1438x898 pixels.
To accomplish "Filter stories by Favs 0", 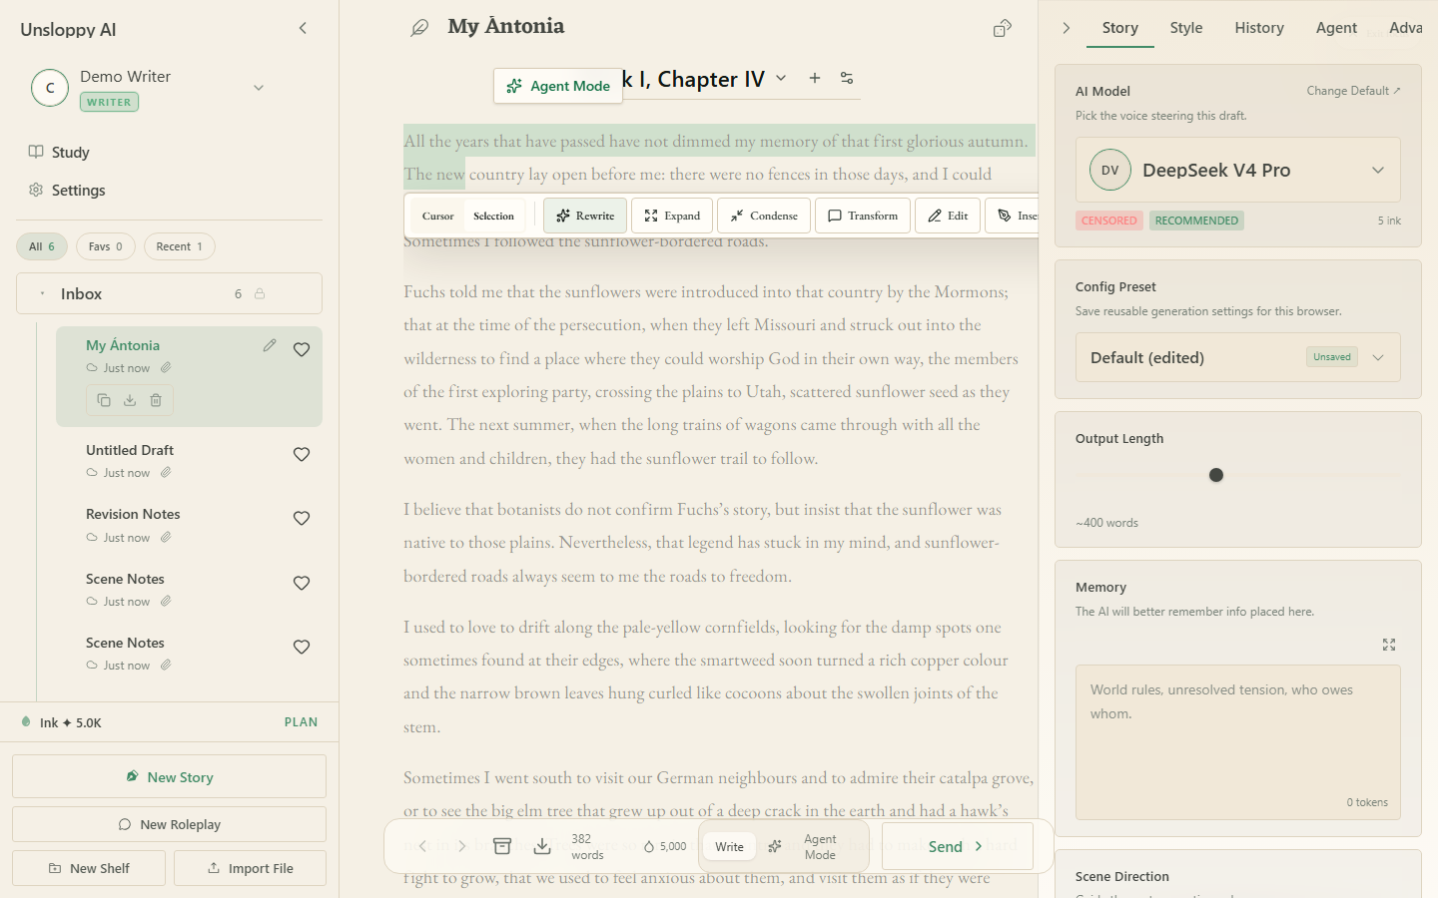I will (x=106, y=246).
